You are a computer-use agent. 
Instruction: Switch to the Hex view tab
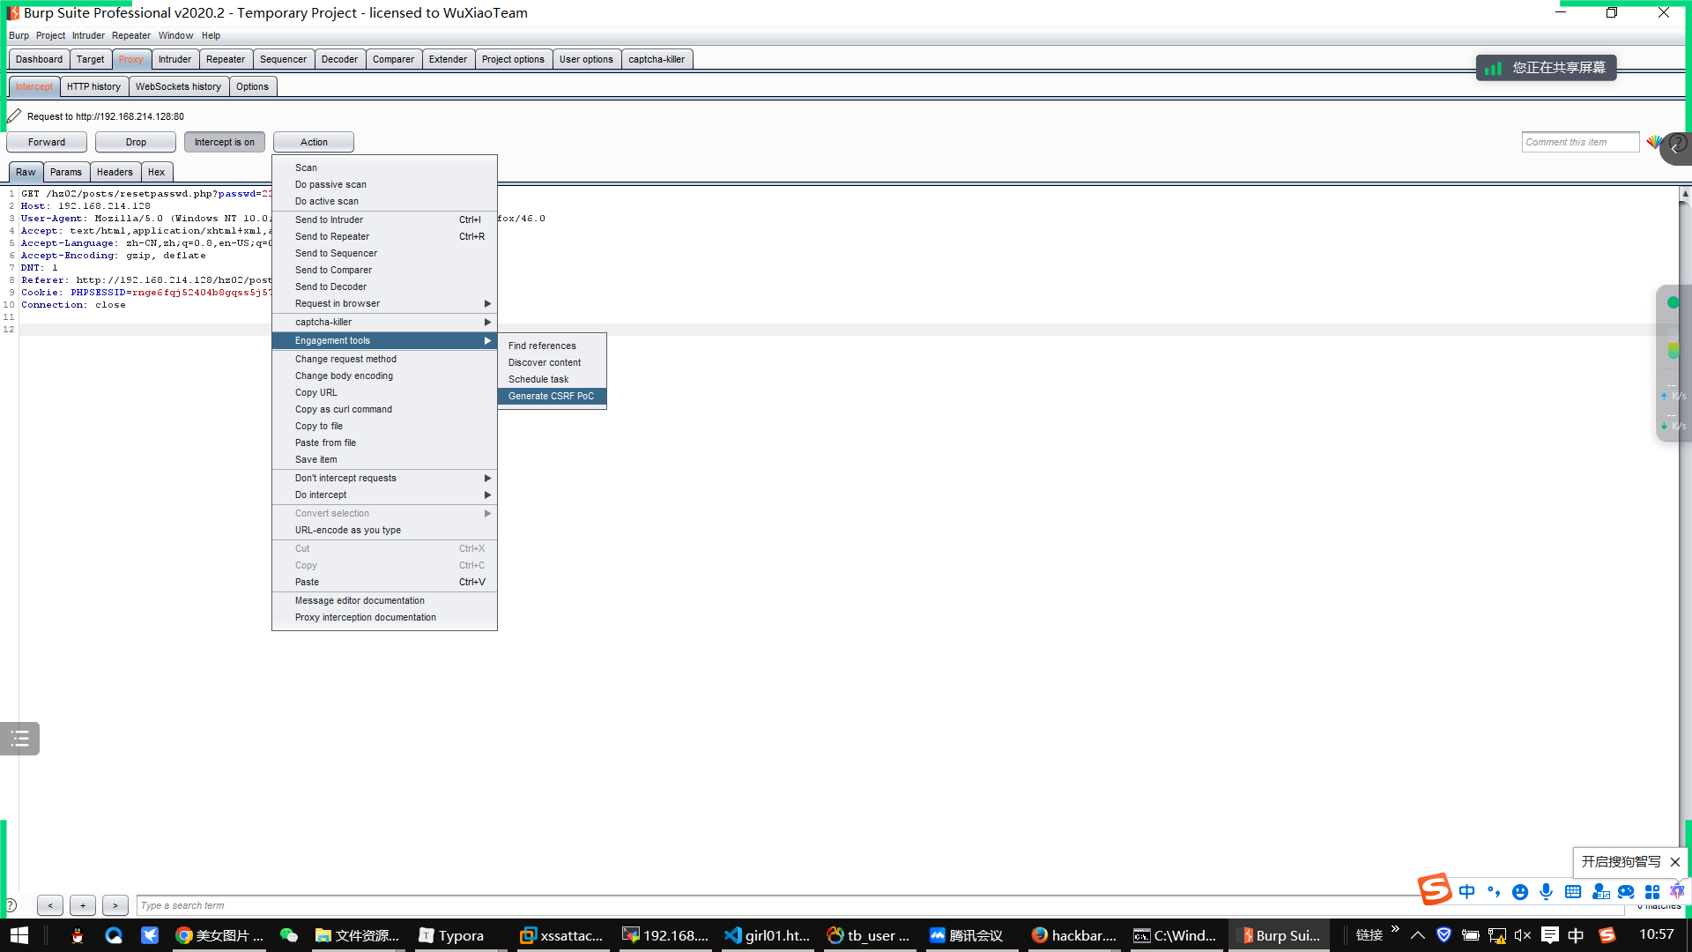pyautogui.click(x=156, y=172)
